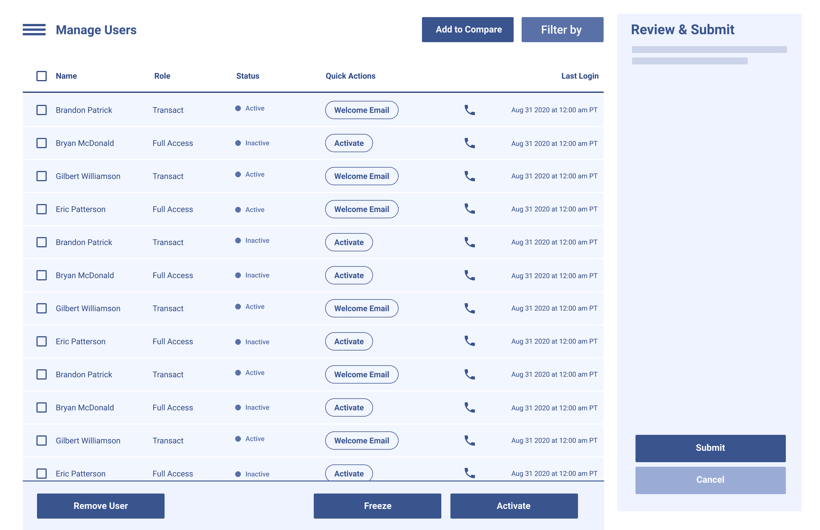
Task: Sort by the Last Login column header
Action: point(580,76)
